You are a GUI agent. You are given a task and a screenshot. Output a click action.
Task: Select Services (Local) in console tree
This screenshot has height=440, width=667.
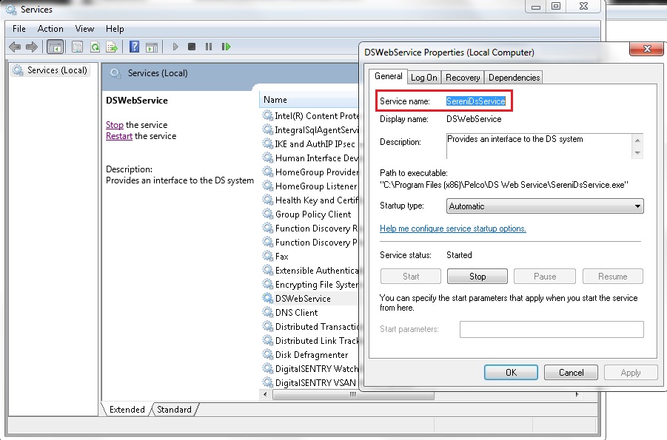[x=57, y=70]
